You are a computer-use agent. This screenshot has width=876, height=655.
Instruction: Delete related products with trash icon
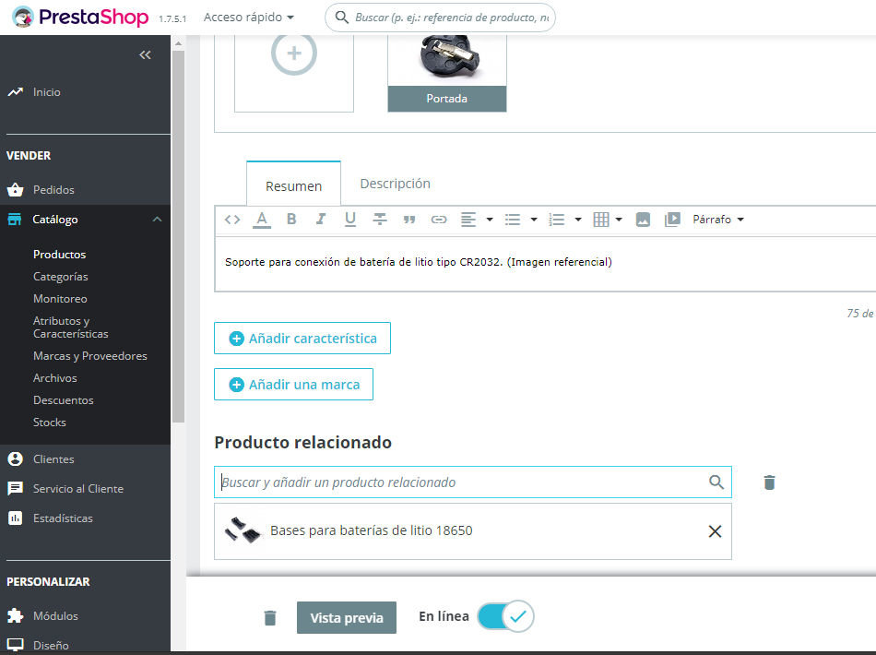[769, 482]
